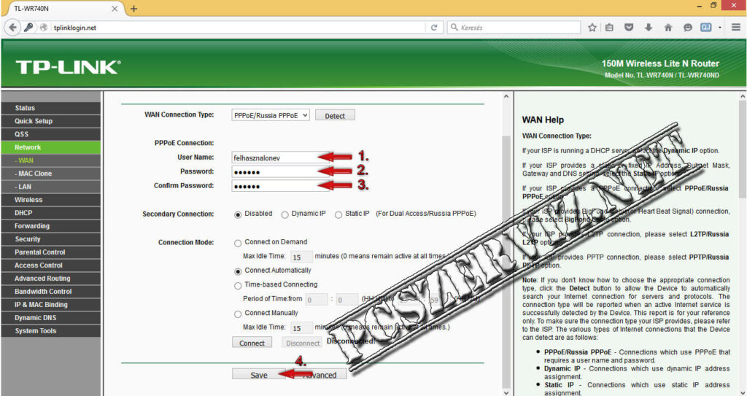
Task: Open Bandwidth Control in sidebar
Action: [51, 292]
